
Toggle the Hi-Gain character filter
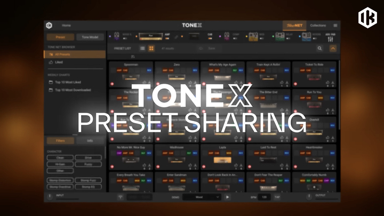point(59,165)
